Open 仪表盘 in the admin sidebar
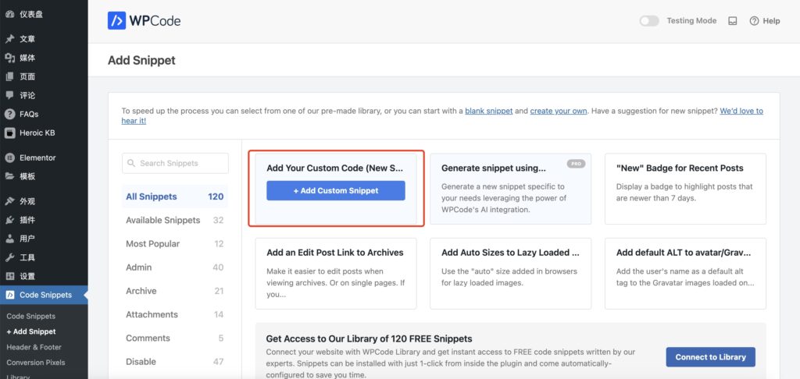The width and height of the screenshot is (800, 379). (x=31, y=14)
